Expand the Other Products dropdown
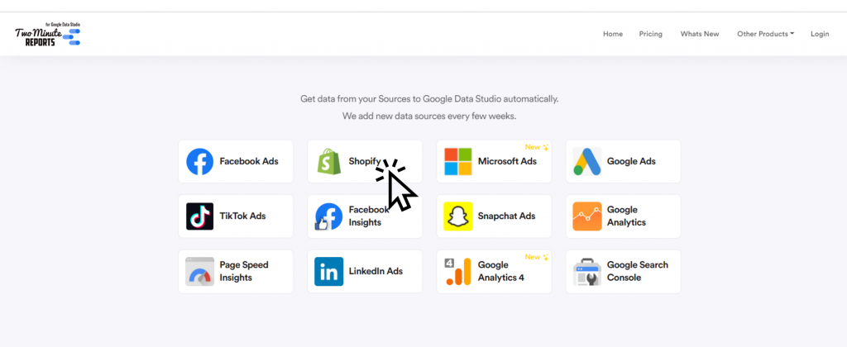This screenshot has width=847, height=347. (765, 34)
